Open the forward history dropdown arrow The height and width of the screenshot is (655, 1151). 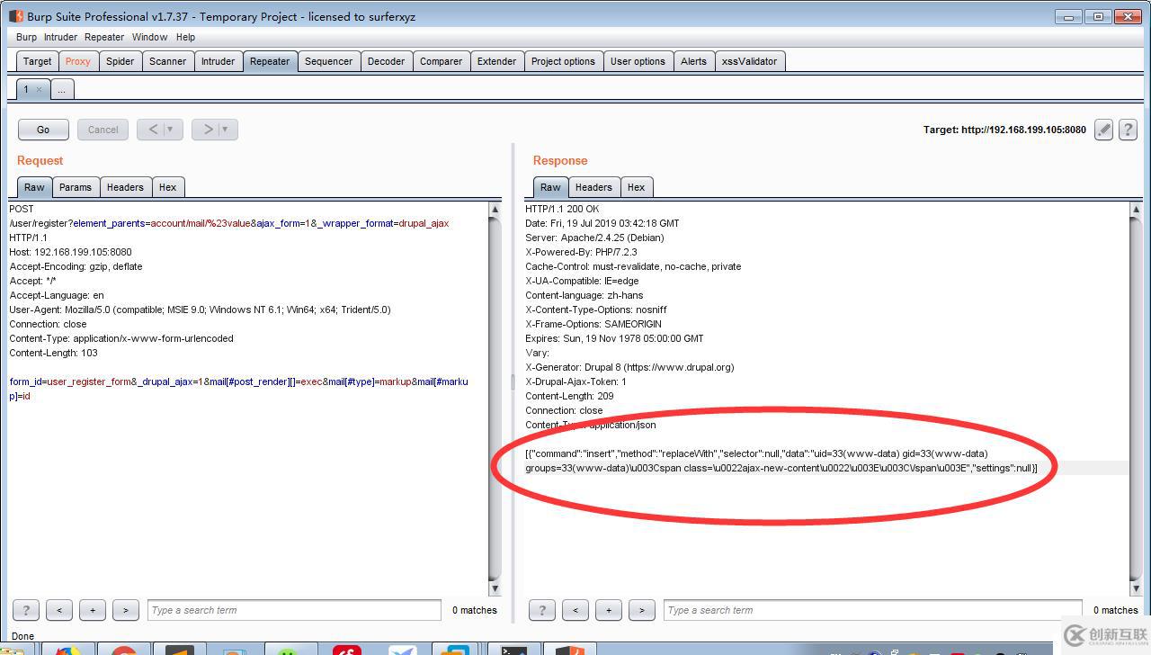click(x=226, y=130)
